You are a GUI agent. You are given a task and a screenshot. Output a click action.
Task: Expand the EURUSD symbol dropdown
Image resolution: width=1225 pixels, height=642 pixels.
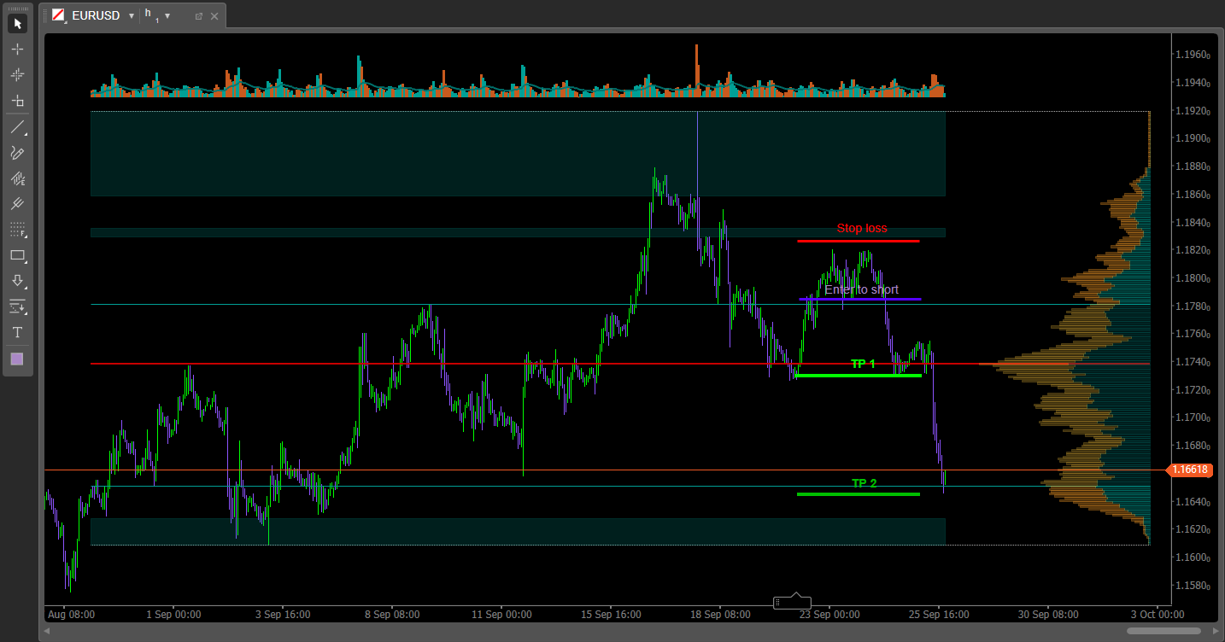(131, 16)
